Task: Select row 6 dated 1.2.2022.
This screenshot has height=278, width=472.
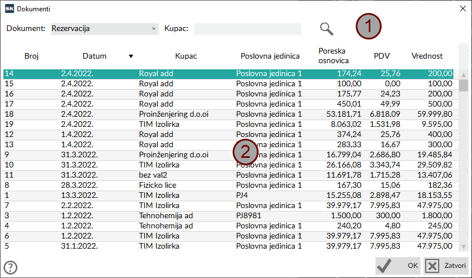Action: [x=228, y=236]
